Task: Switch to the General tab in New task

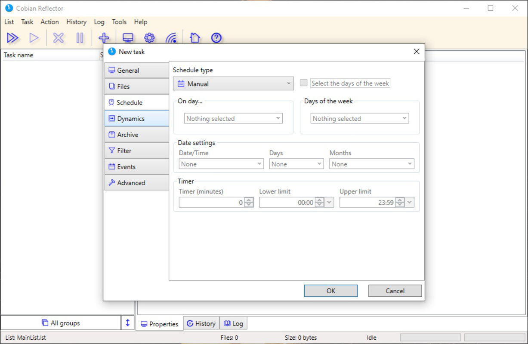Action: point(136,71)
